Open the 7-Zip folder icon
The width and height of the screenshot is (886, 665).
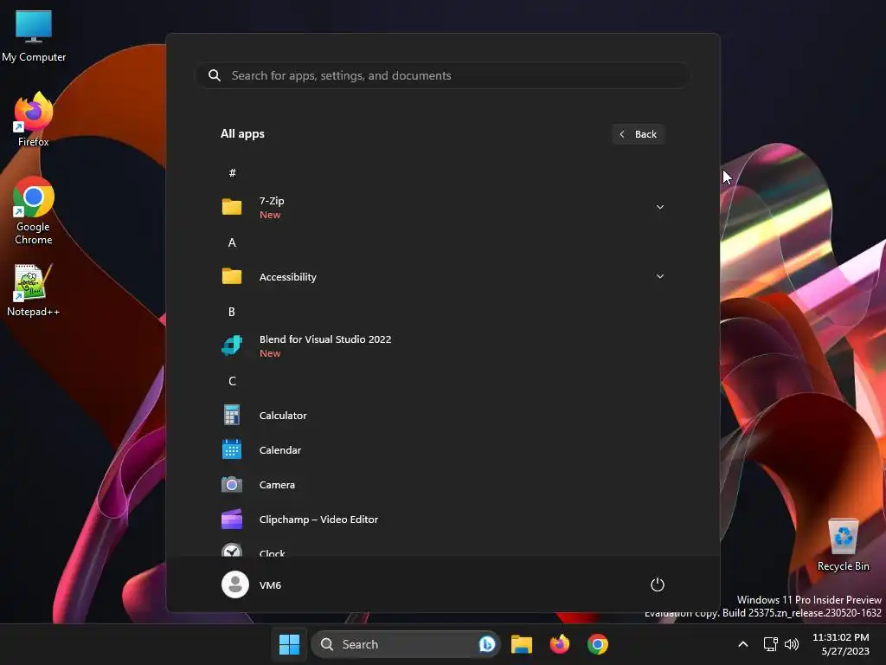(x=232, y=207)
